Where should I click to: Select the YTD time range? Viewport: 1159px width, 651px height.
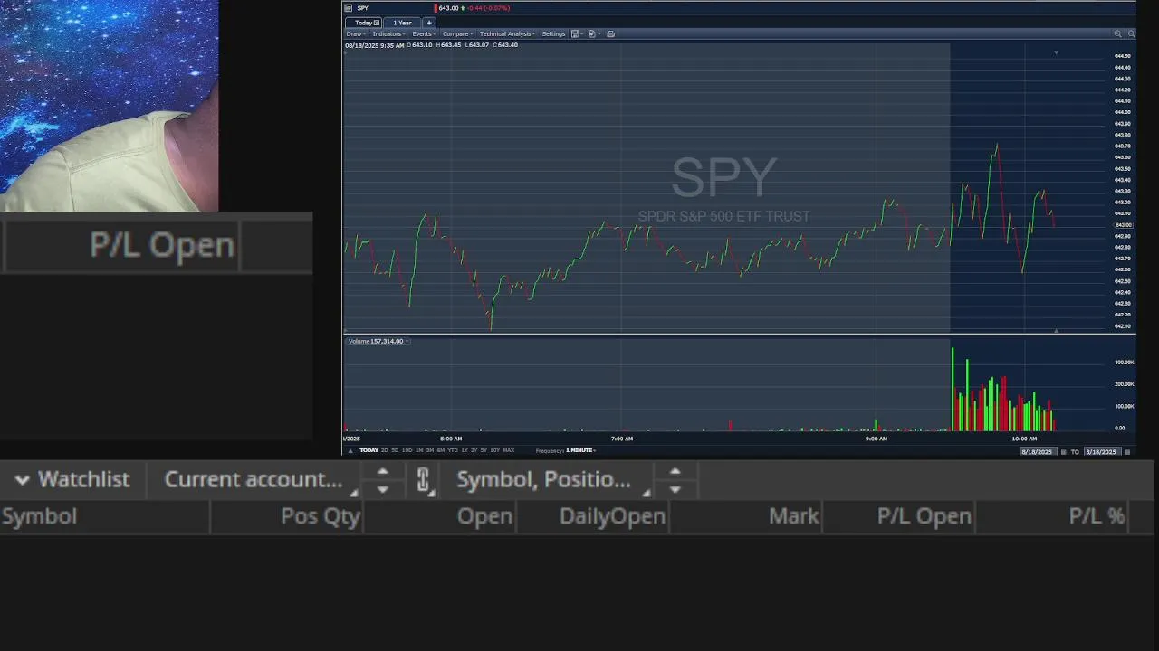pyautogui.click(x=453, y=450)
